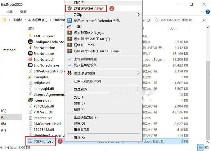The height and width of the screenshot is (151, 211).
Task: Click the Readme.txt document icon
Action: (30, 118)
